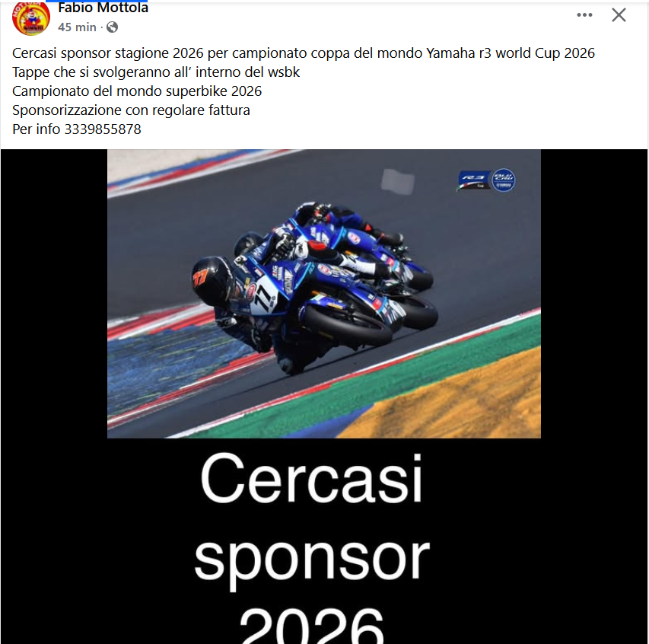Click the globe public privacy icon

click(112, 27)
